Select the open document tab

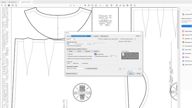pyautogui.click(x=26, y=2)
